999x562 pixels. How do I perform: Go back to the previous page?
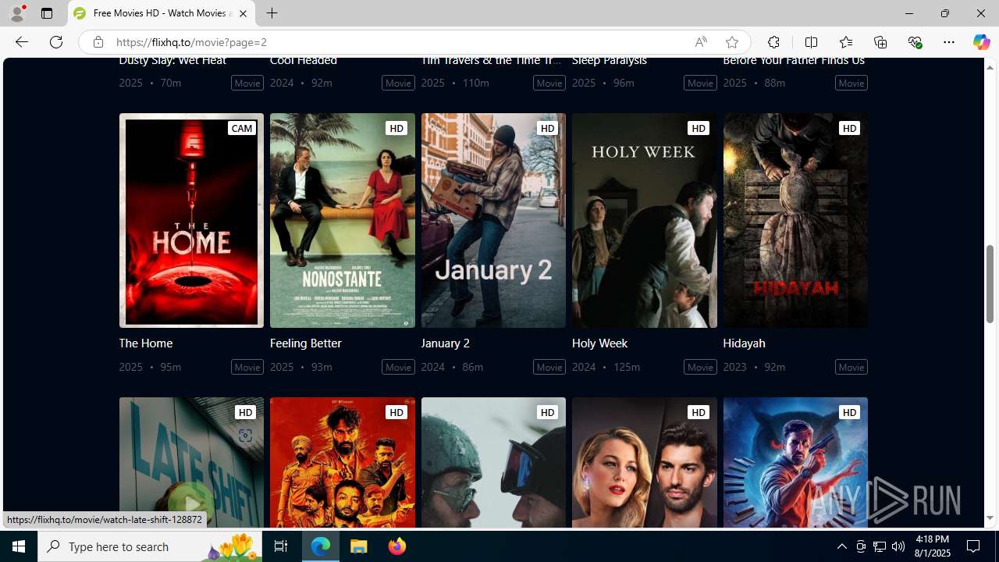coord(21,42)
